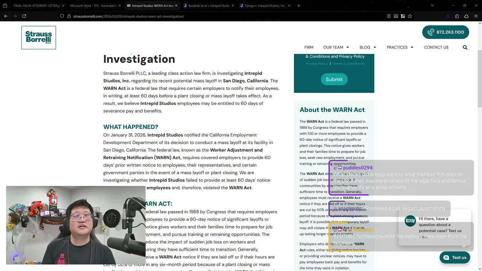This screenshot has width=482, height=271.
Task: Expand the OUR TEAM dropdown arrow
Action: (x=348, y=47)
